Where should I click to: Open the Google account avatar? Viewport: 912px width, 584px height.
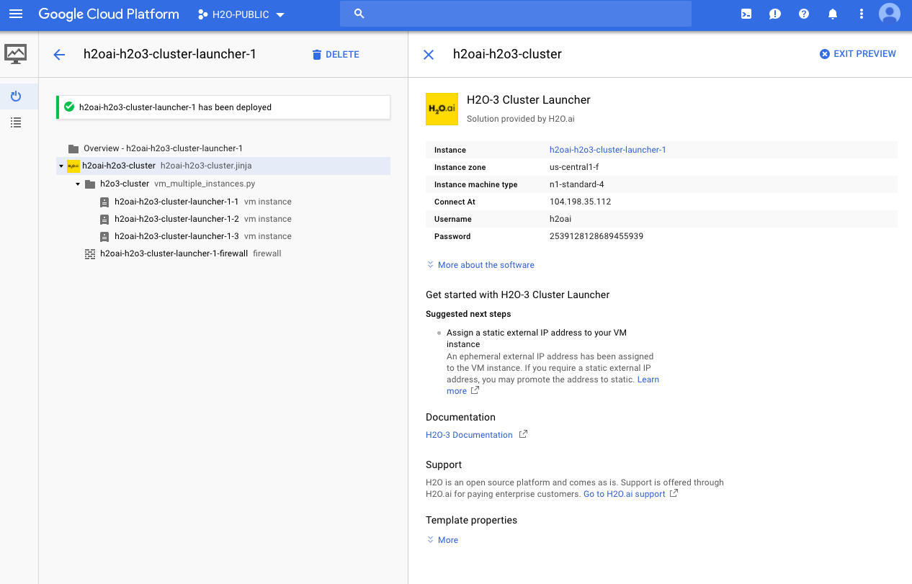coord(889,13)
